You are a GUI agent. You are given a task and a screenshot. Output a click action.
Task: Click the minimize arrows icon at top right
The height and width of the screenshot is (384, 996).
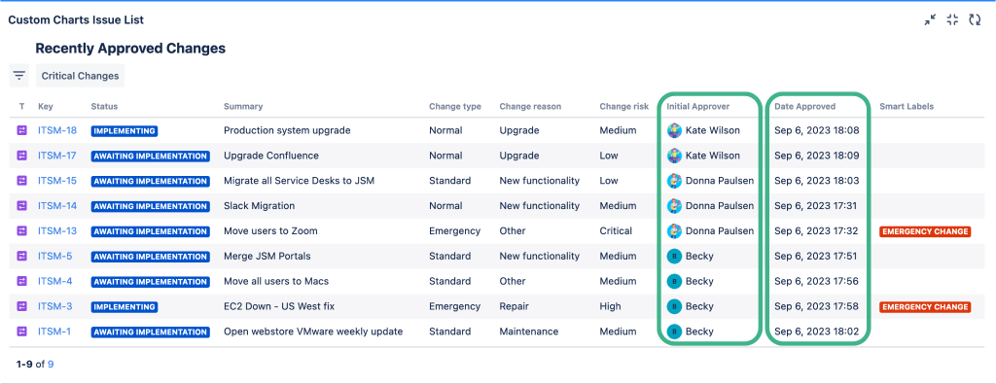point(930,19)
